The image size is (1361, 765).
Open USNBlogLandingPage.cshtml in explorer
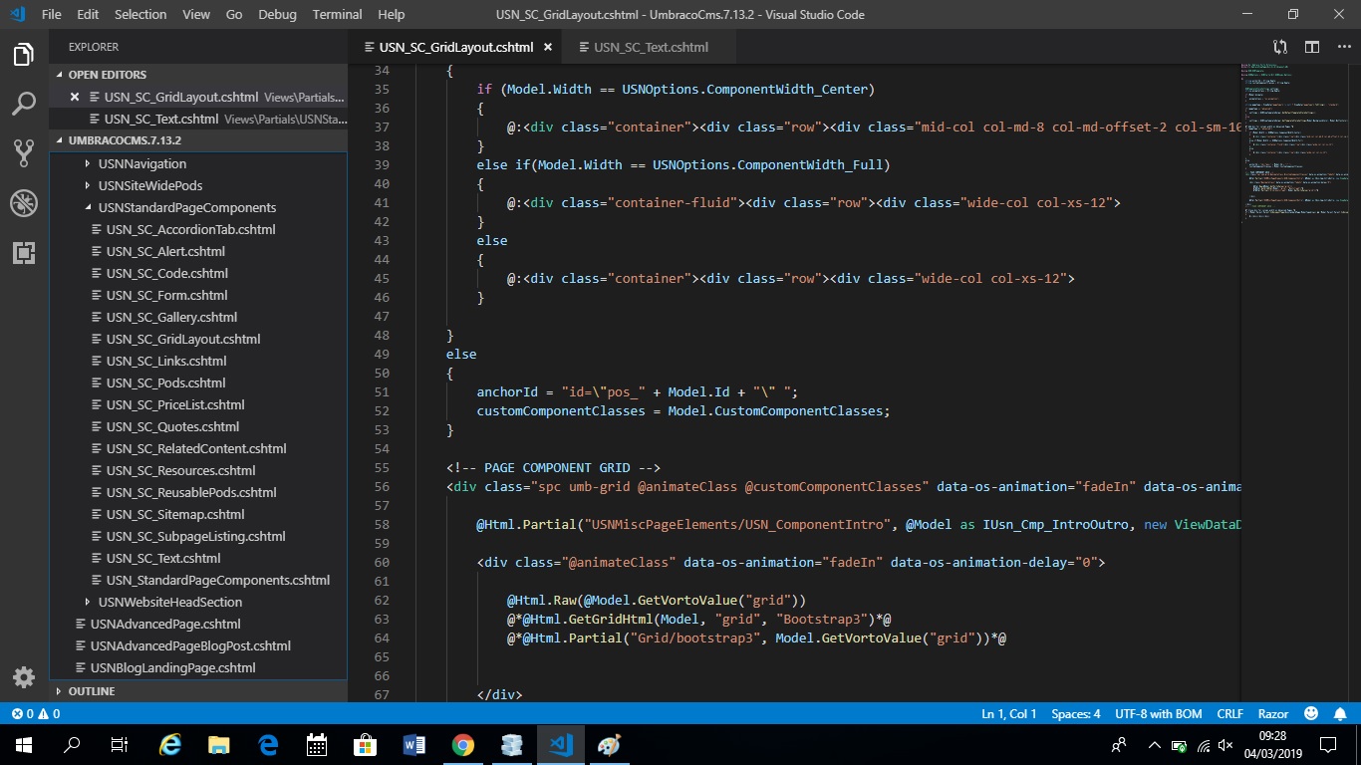(x=172, y=667)
